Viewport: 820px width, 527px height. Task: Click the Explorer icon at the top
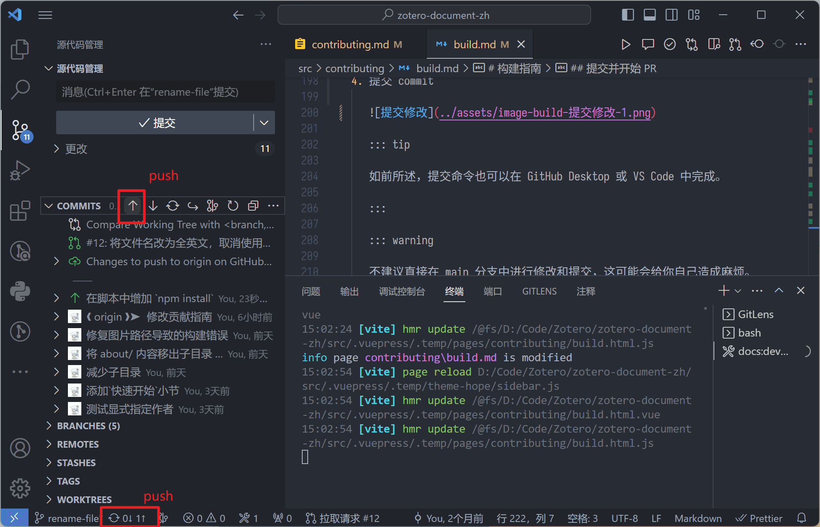(20, 49)
